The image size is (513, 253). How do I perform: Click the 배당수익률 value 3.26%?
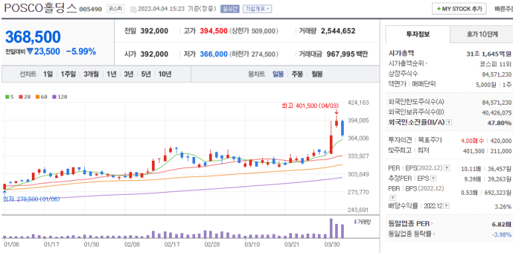(x=503, y=207)
